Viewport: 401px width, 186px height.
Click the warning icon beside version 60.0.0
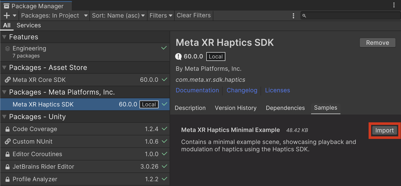coord(178,56)
